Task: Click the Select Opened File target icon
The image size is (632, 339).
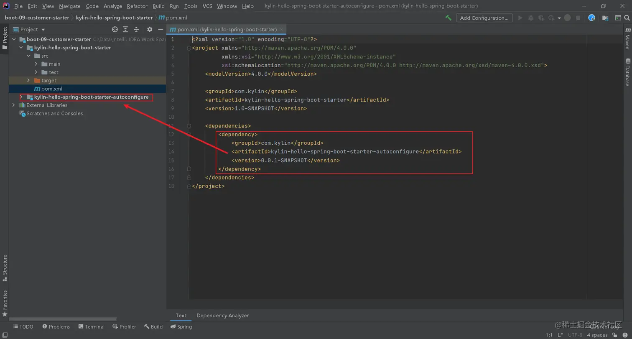Action: 115,29
